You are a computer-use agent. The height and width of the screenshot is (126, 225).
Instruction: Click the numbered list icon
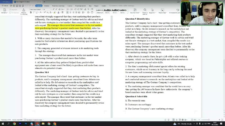72,9
